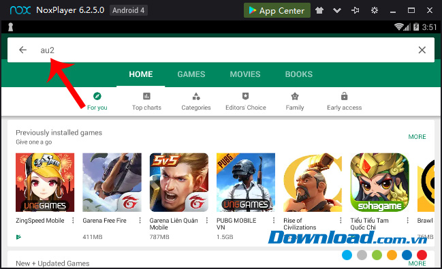Expand the NoxPlayer dropdown chevron menu
Screen dimensions: 442x269
point(337,11)
